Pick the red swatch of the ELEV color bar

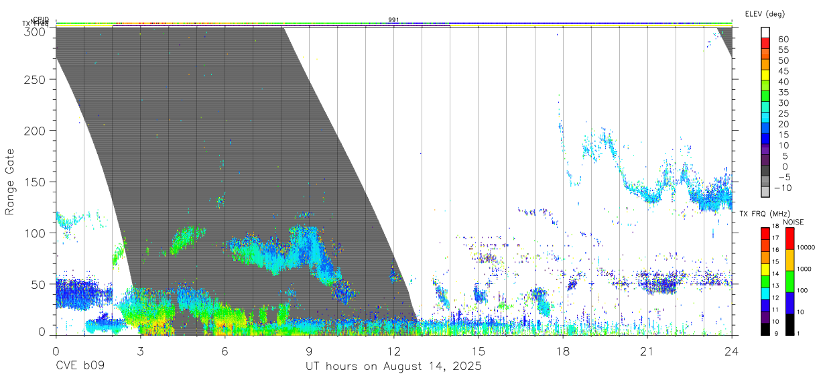(765, 42)
